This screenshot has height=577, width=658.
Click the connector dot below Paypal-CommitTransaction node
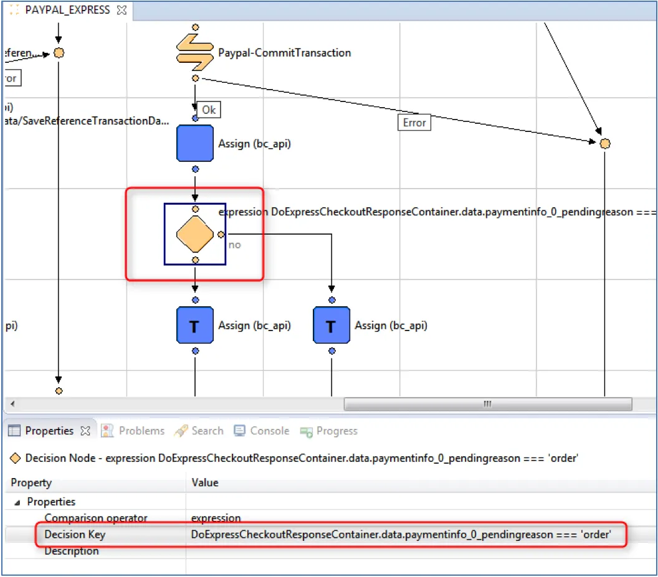tap(195, 78)
